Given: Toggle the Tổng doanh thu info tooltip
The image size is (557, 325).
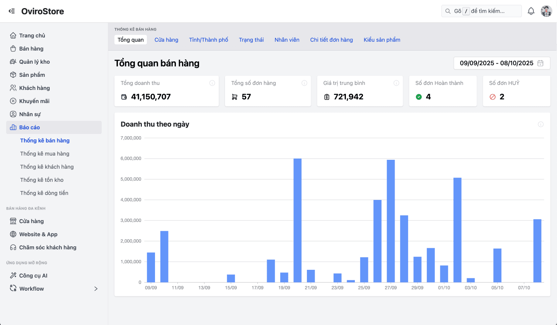Looking at the screenshot, I should (x=212, y=83).
